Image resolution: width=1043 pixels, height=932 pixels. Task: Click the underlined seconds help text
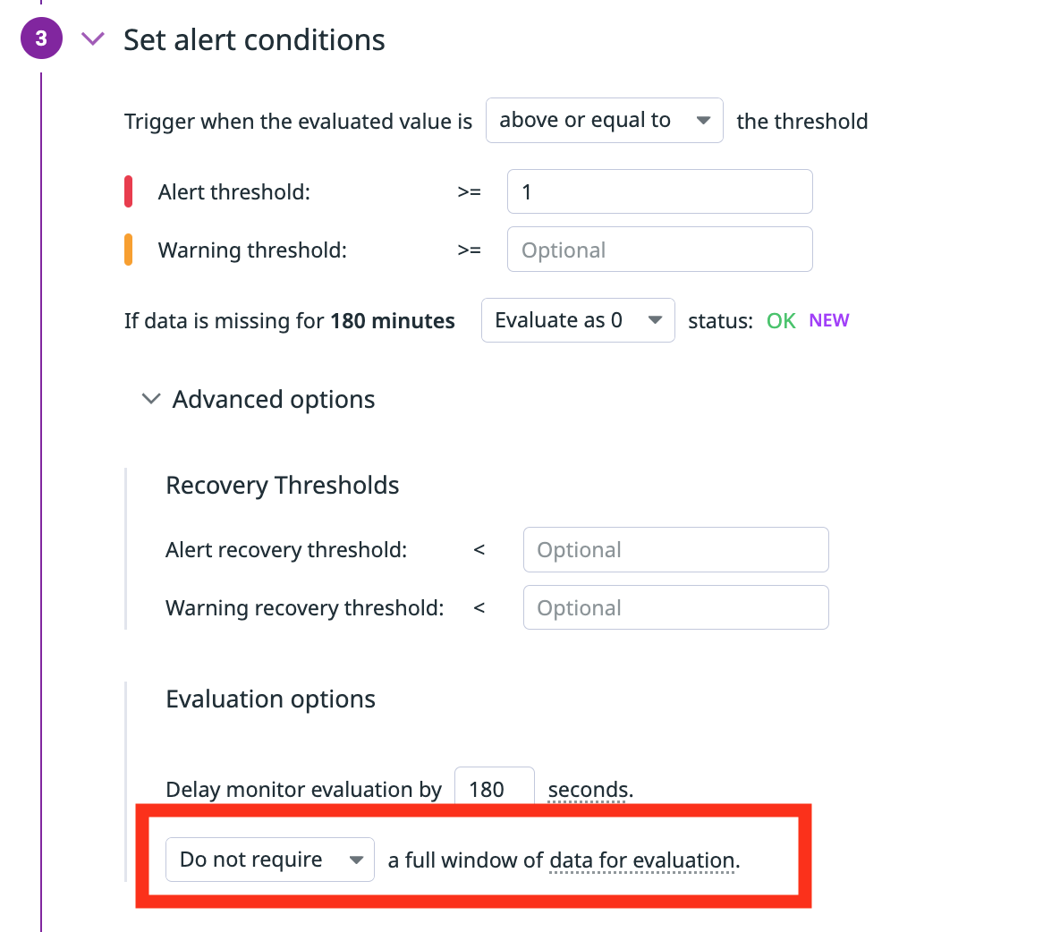589,790
